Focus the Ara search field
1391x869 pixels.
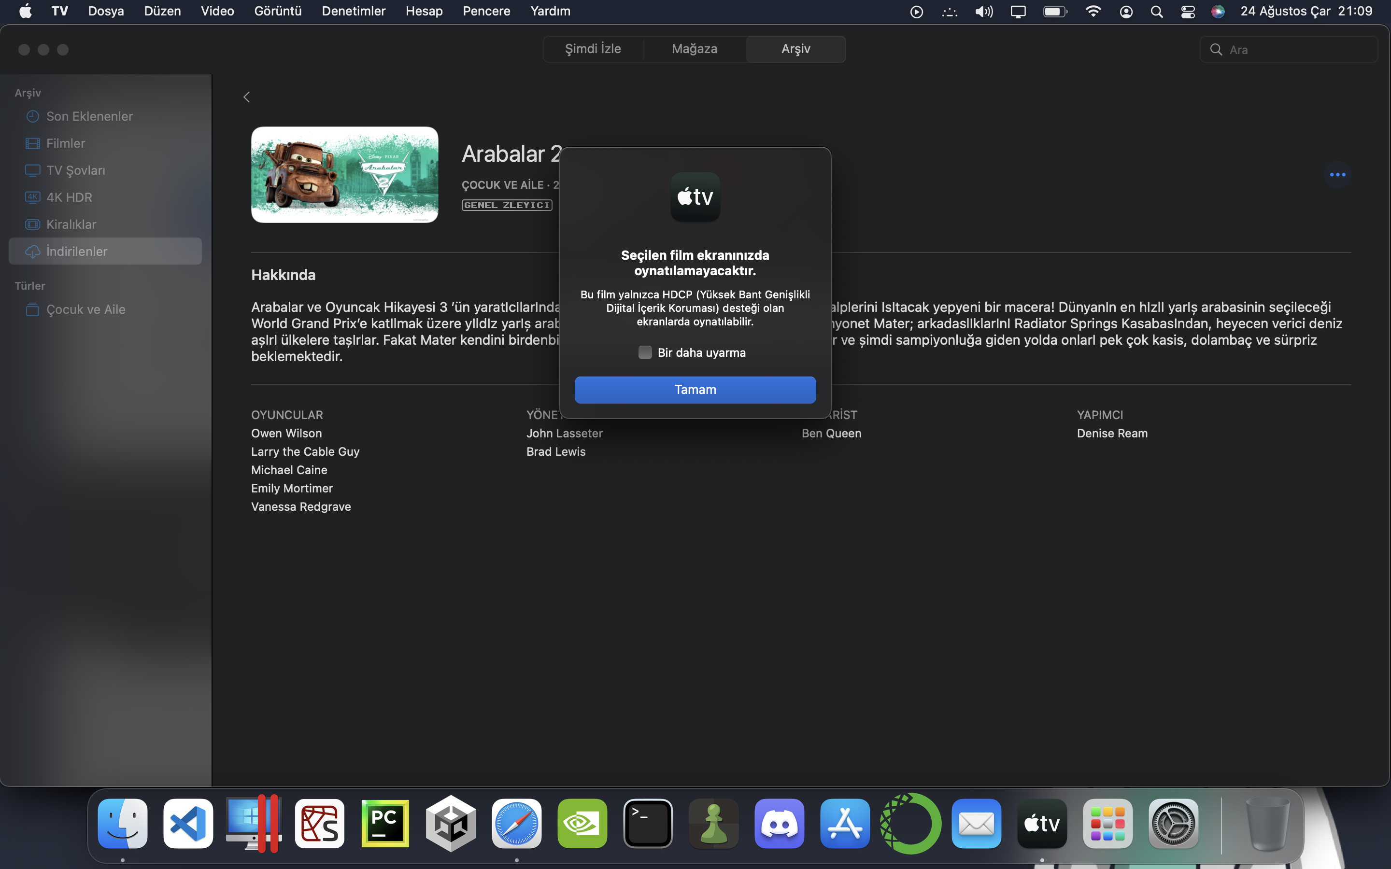coord(1289,49)
